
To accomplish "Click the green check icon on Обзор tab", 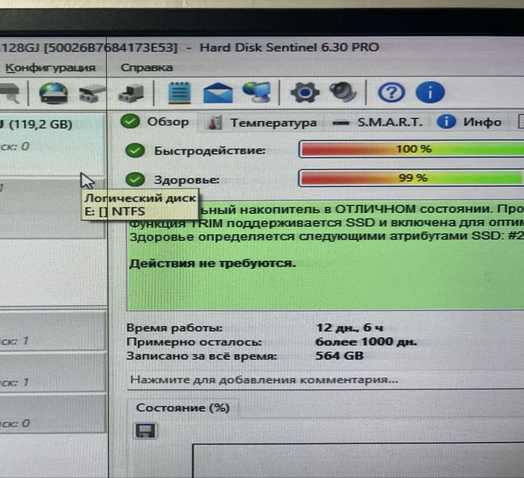I will coord(130,122).
